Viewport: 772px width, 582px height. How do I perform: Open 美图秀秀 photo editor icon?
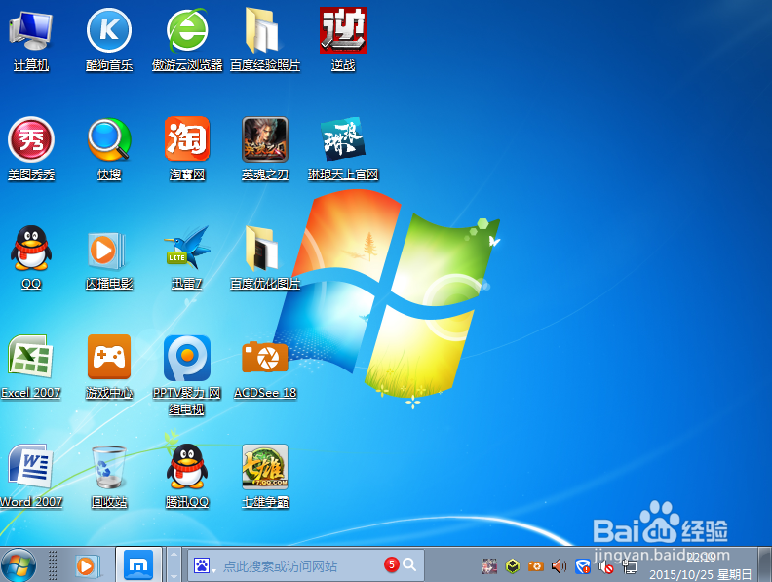31,139
